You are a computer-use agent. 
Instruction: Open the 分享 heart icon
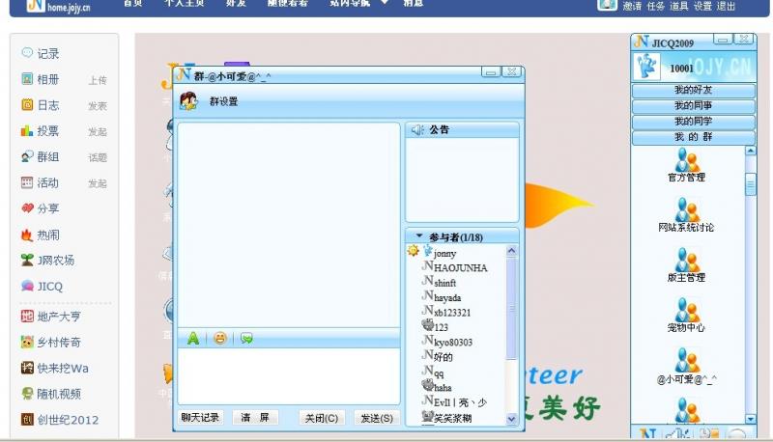[x=27, y=208]
